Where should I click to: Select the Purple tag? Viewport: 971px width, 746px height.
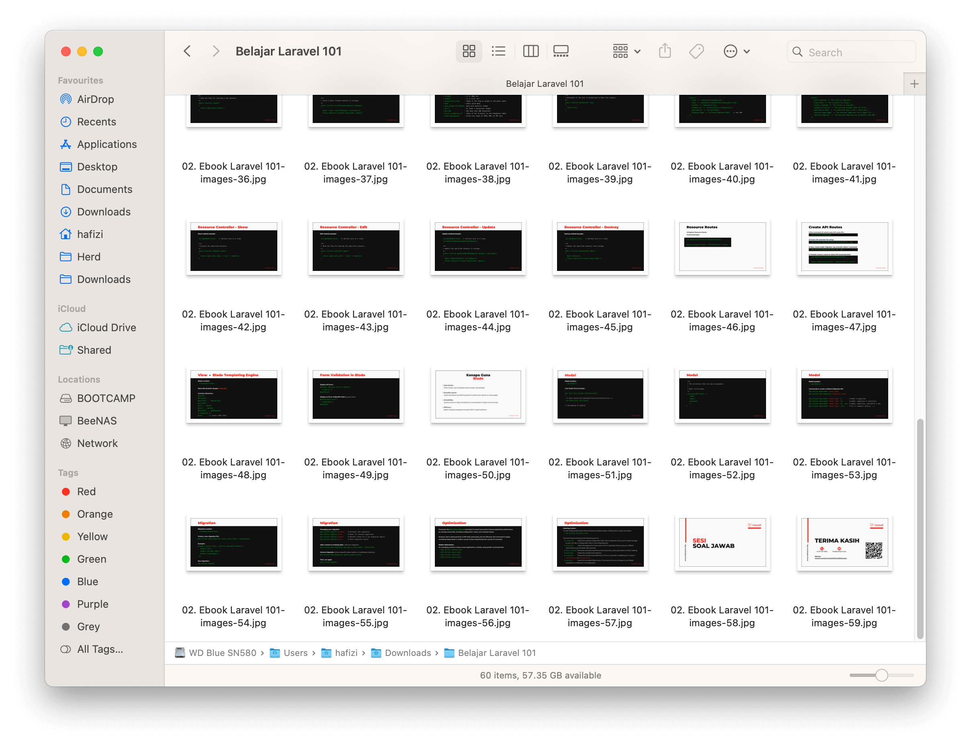tap(92, 604)
